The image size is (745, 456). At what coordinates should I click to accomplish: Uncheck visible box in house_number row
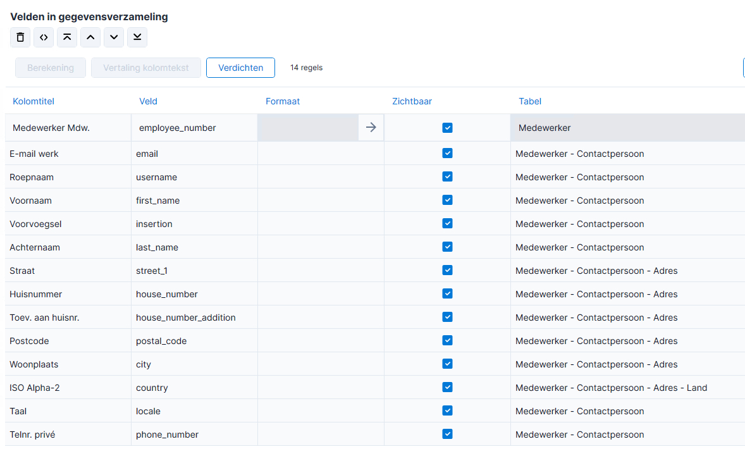pyautogui.click(x=447, y=293)
